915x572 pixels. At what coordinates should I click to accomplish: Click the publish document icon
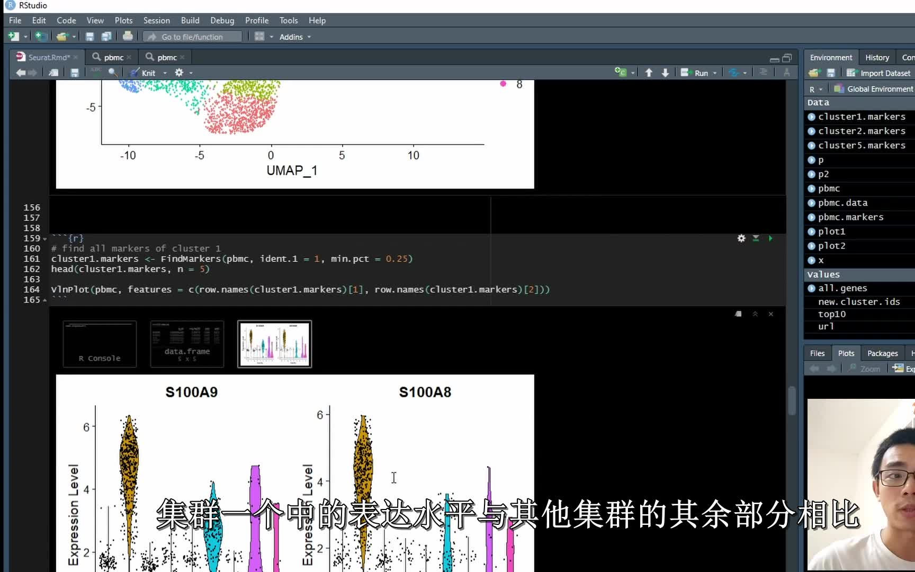(734, 73)
